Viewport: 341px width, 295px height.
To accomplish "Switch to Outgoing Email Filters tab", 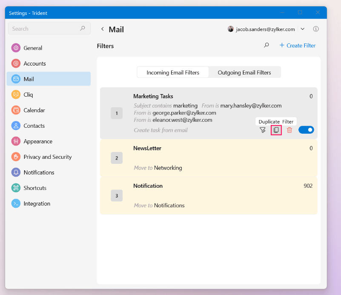I will pos(244,72).
